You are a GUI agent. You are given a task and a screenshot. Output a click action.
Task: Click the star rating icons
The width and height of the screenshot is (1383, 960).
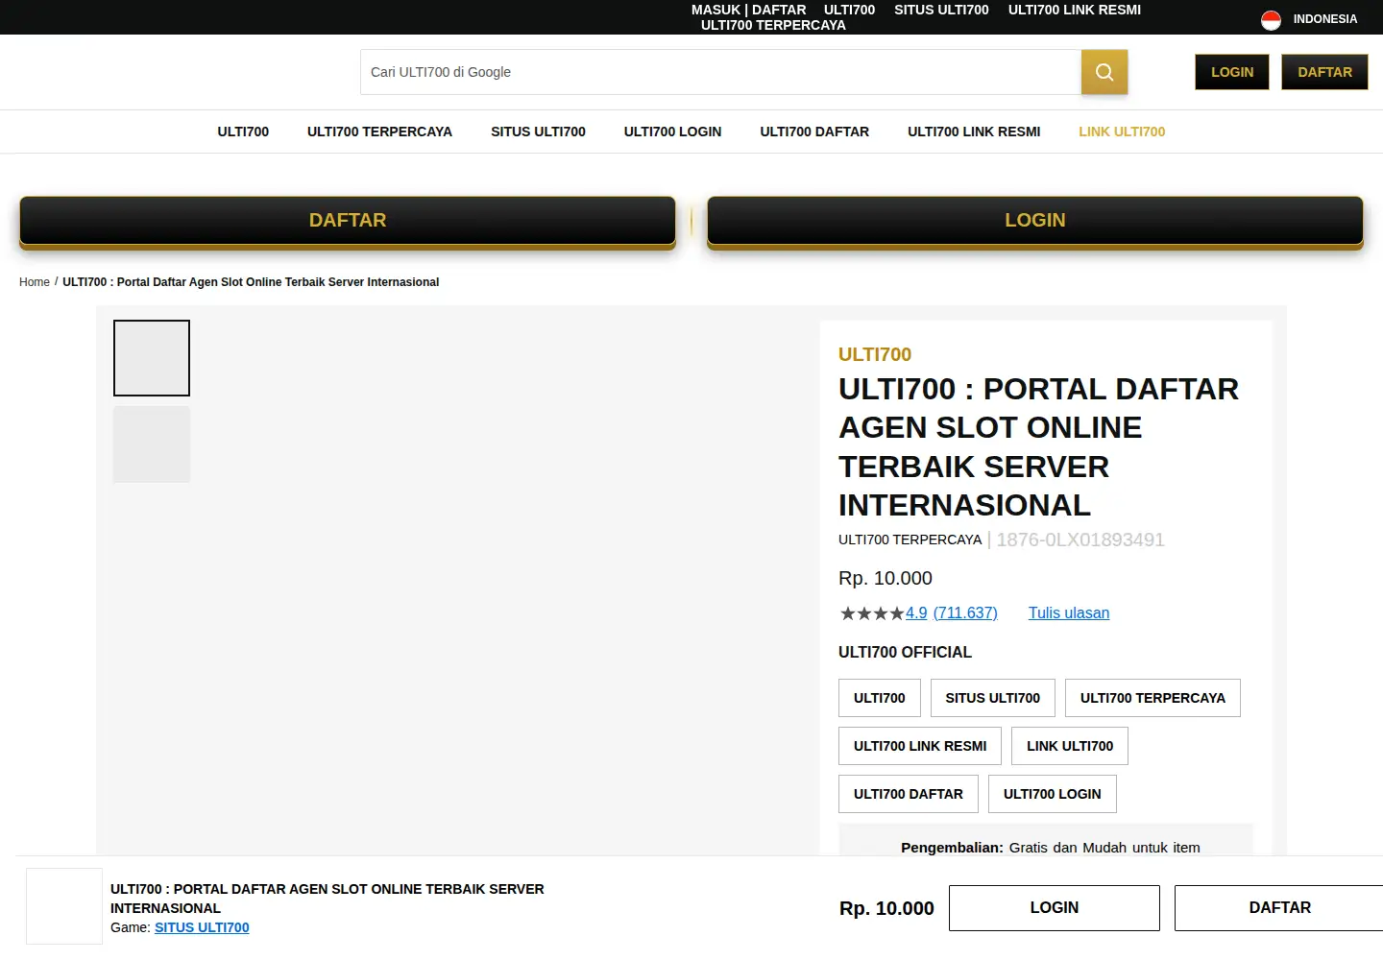coord(872,613)
